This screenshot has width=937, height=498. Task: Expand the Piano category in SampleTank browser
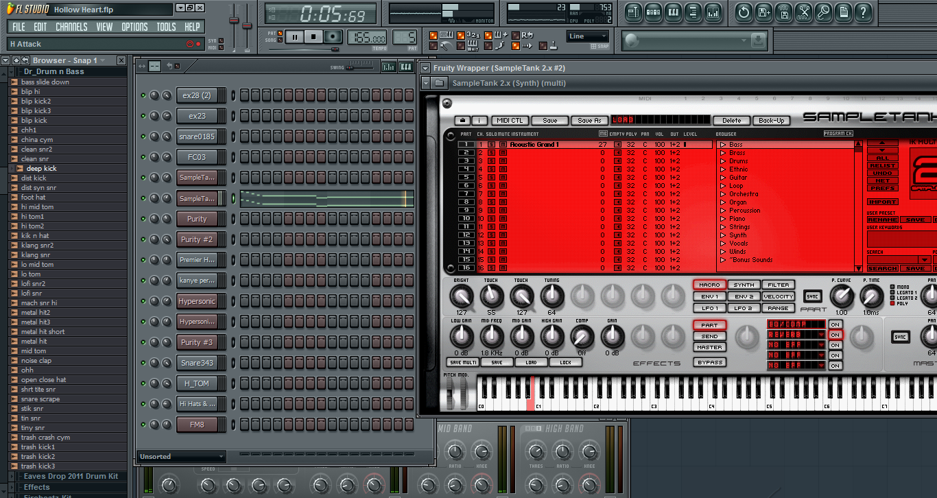click(x=722, y=219)
